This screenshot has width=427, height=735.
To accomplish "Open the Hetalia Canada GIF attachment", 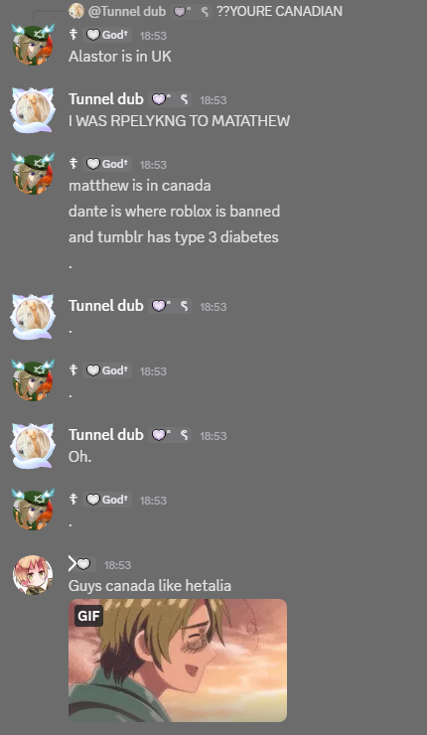I will [178, 660].
